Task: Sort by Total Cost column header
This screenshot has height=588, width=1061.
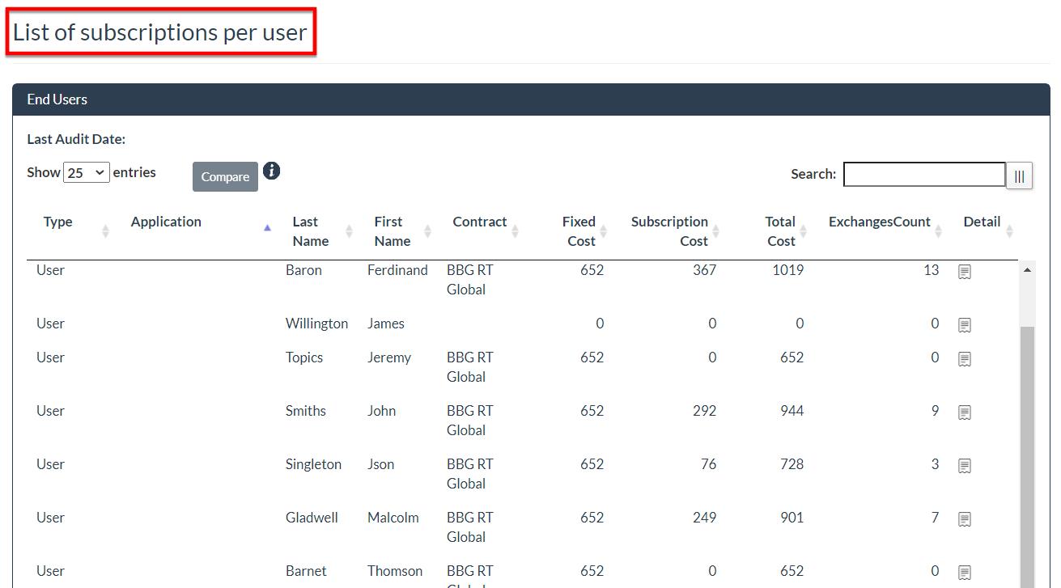Action: pyautogui.click(x=780, y=231)
